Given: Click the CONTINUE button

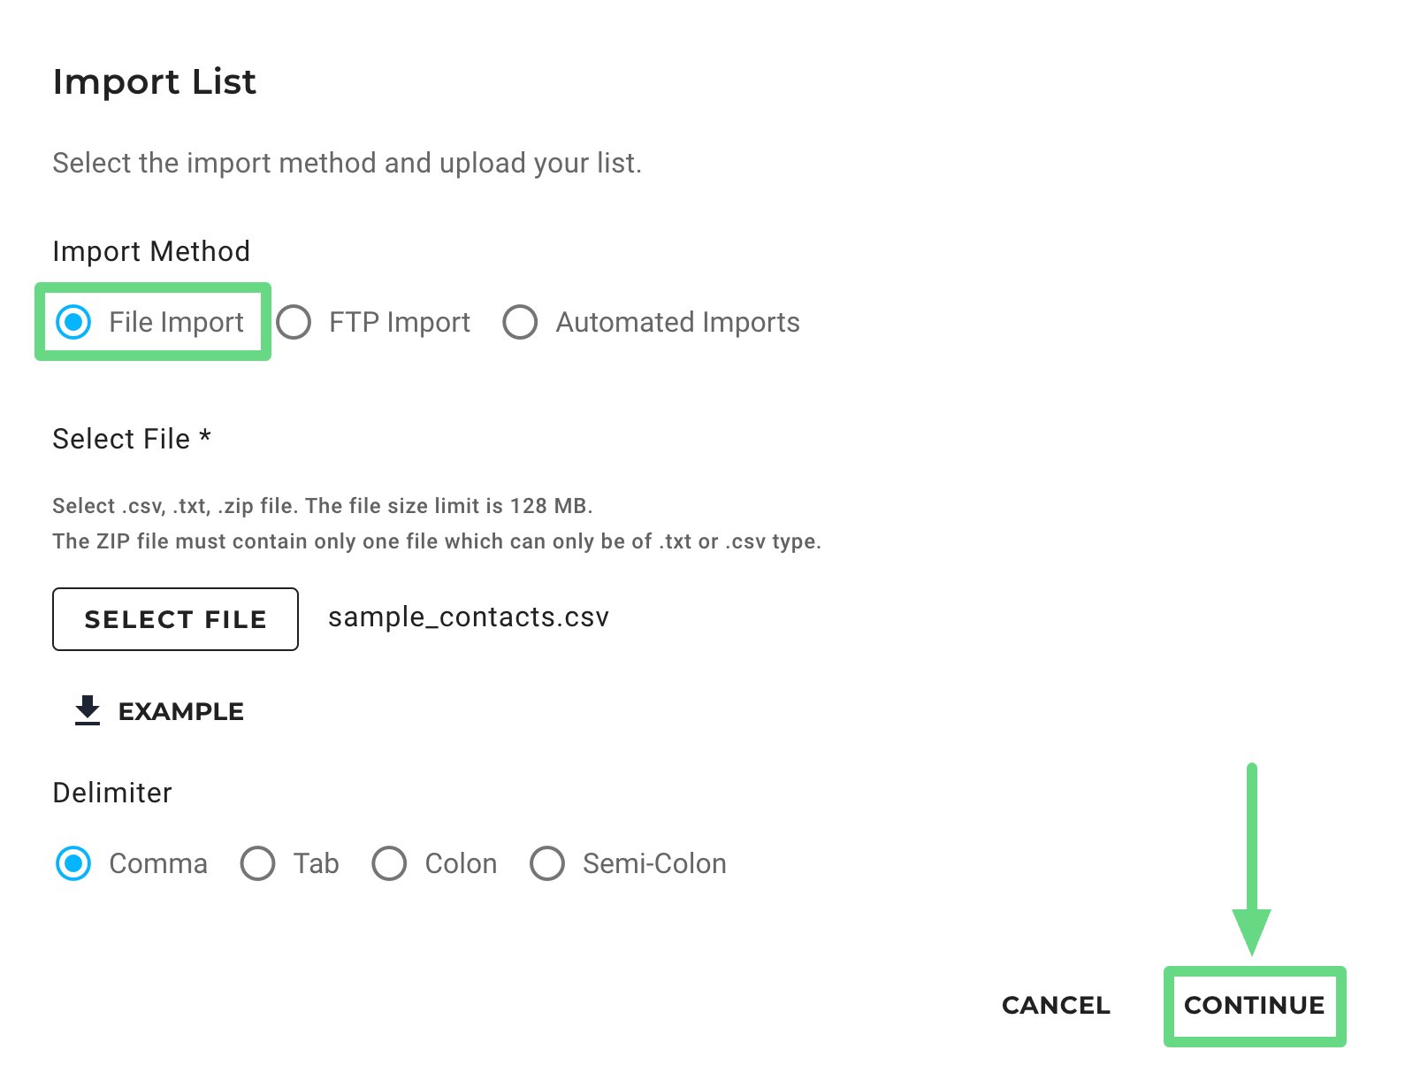Looking at the screenshot, I should tap(1254, 1006).
